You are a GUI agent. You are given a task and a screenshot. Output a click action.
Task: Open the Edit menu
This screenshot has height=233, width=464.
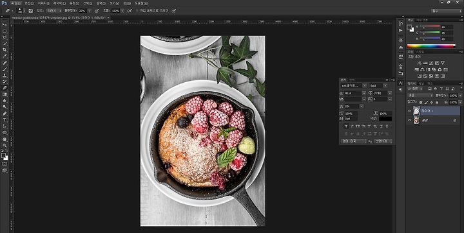point(29,3)
